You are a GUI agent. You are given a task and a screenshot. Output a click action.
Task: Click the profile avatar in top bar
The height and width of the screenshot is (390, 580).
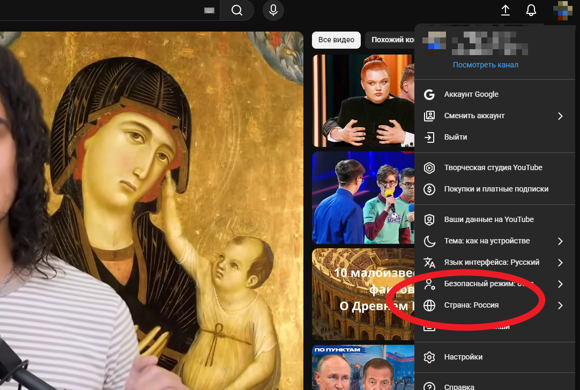point(563,10)
